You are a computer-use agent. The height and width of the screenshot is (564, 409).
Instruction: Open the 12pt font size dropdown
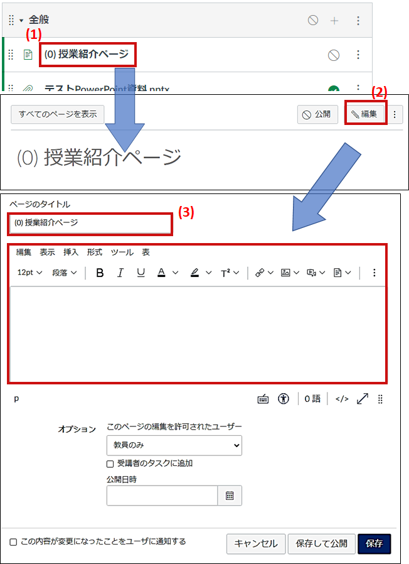[x=29, y=273]
